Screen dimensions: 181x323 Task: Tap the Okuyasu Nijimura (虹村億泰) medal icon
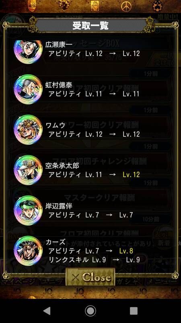coord(28,89)
